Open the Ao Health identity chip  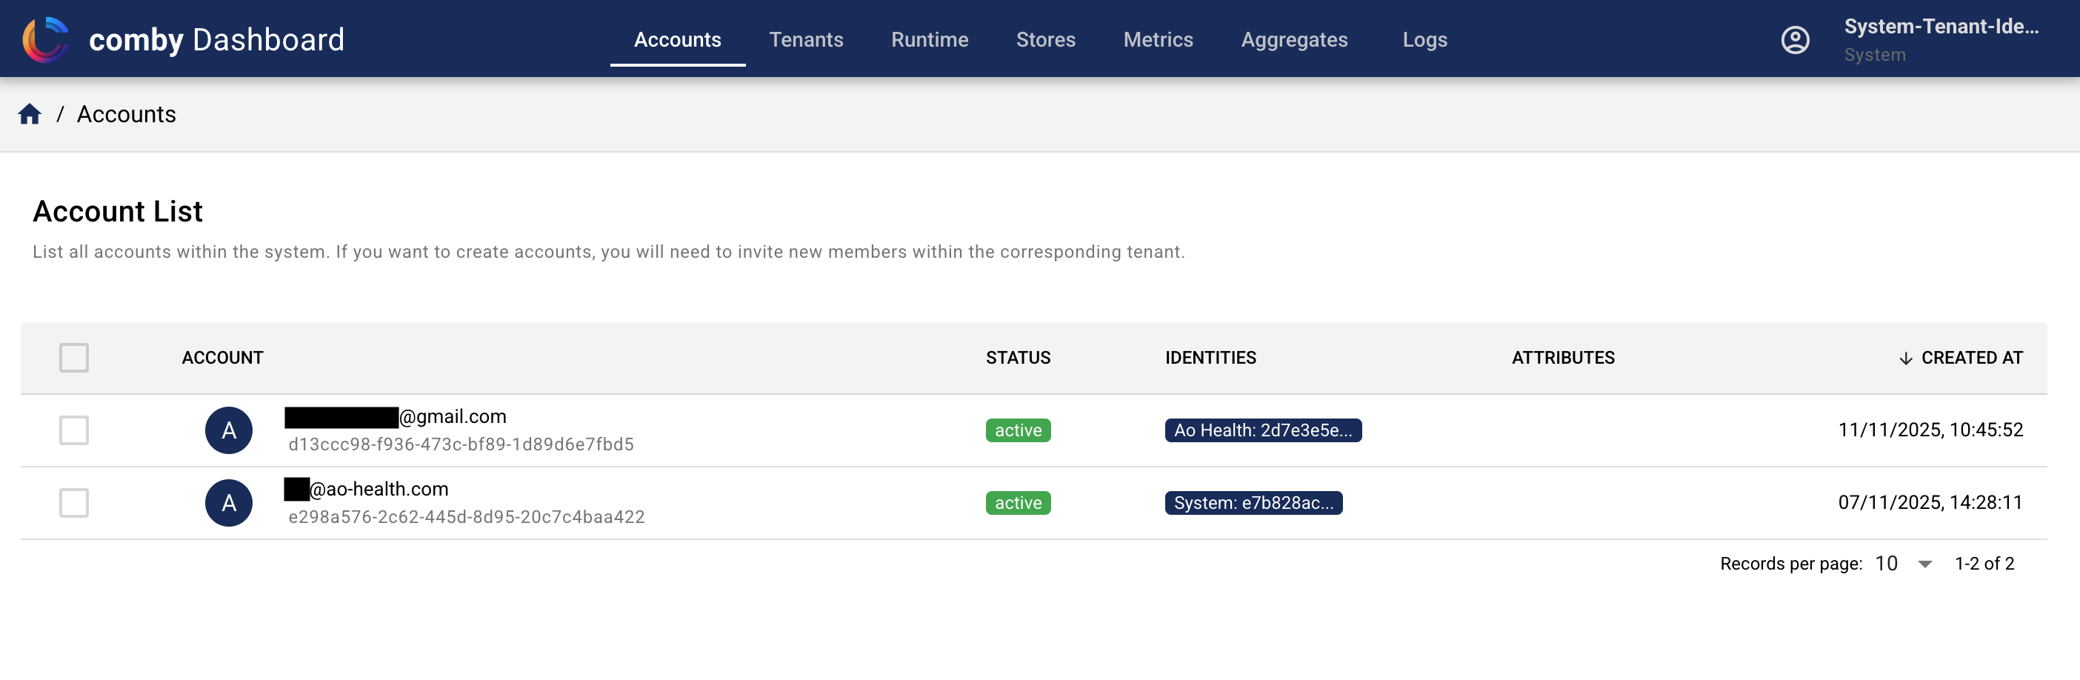pyautogui.click(x=1263, y=430)
